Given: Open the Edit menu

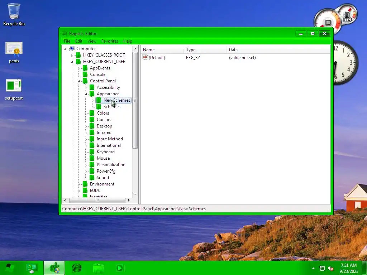Looking at the screenshot, I should pyautogui.click(x=78, y=41).
